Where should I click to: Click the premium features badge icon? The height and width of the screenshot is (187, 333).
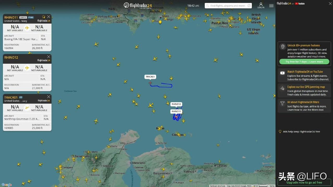283,47
